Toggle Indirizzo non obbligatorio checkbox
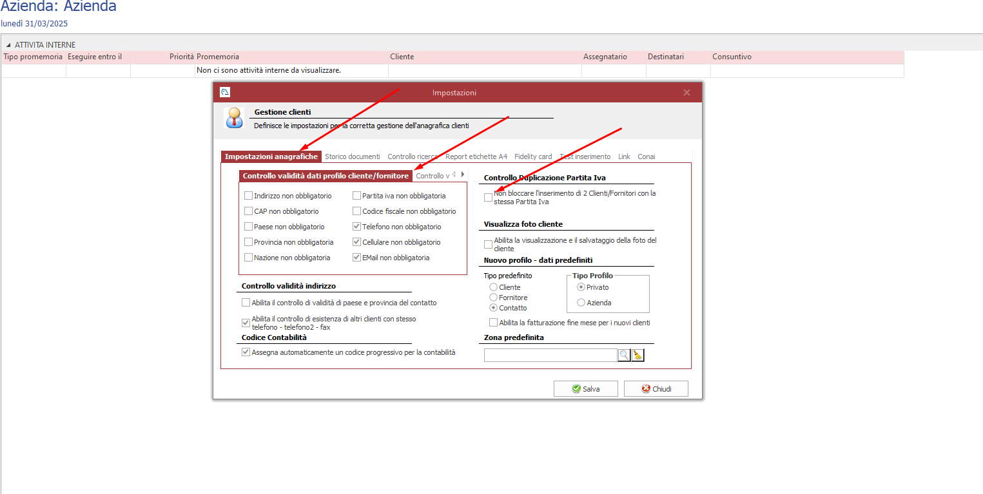The height and width of the screenshot is (494, 983). coord(249,196)
